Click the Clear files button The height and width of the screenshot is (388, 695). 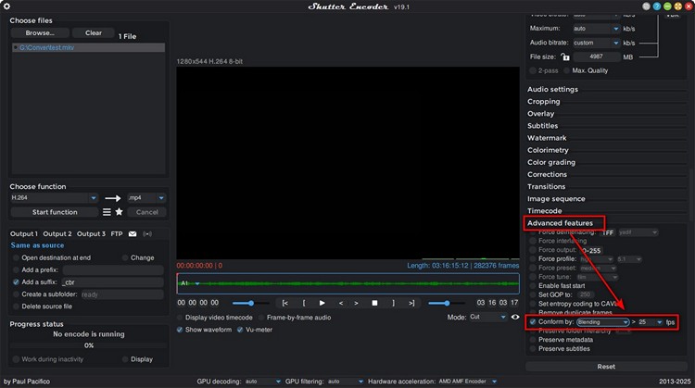(94, 32)
